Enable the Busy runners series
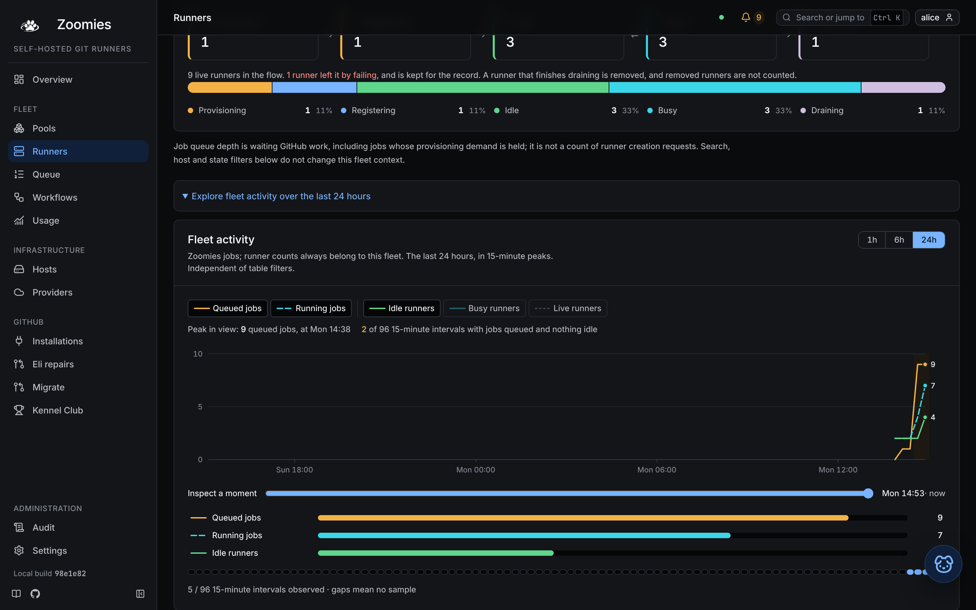976x610 pixels. [484, 308]
